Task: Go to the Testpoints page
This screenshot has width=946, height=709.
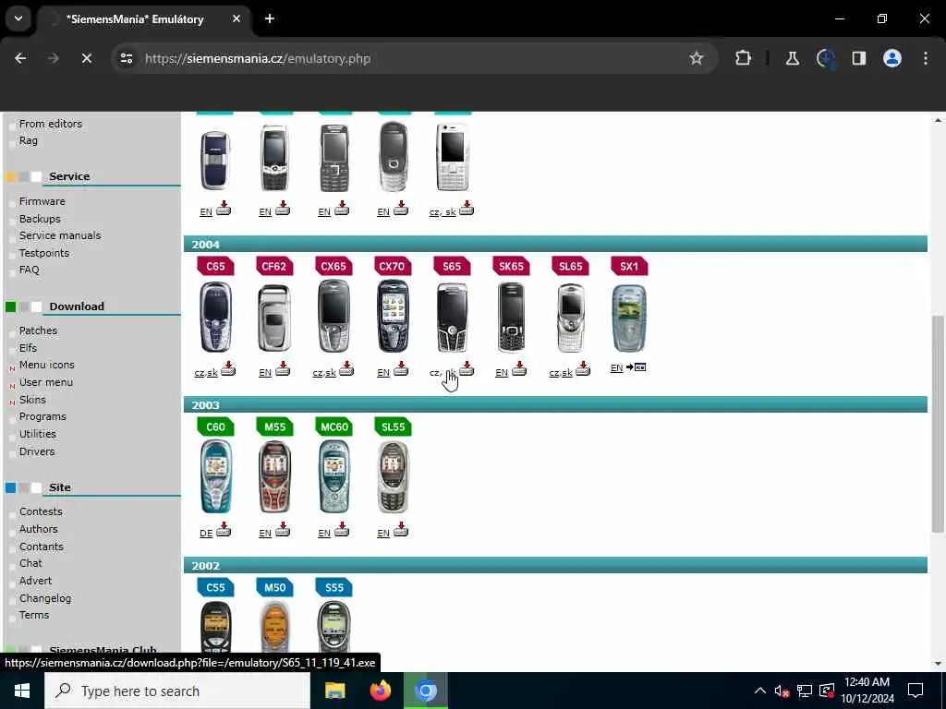Action: (x=44, y=253)
